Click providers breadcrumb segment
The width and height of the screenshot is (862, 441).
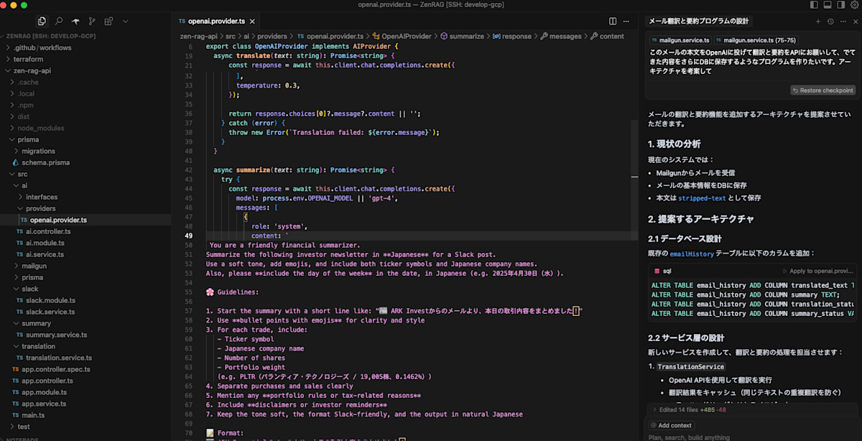(x=272, y=36)
